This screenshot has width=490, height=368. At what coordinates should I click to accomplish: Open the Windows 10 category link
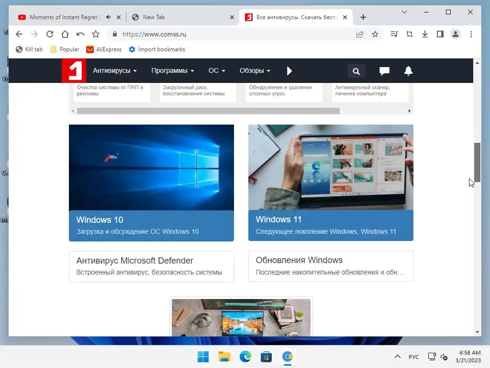click(151, 226)
